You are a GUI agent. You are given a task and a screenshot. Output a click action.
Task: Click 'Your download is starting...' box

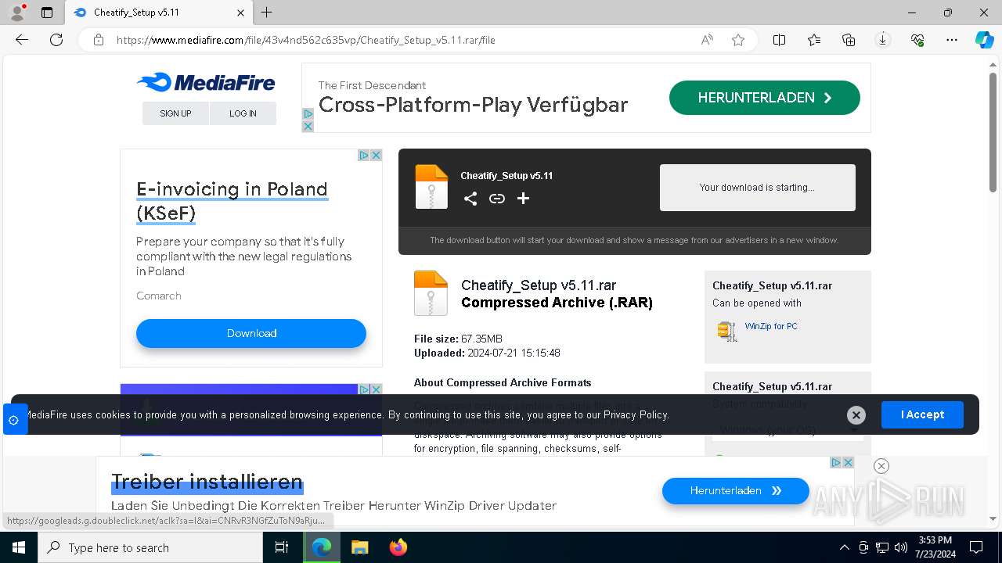pyautogui.click(x=758, y=188)
